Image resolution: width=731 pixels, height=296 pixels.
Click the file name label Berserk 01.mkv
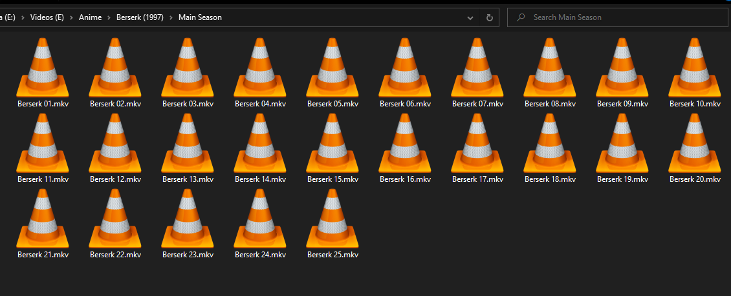point(43,104)
